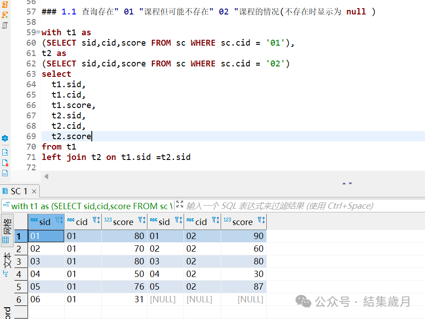Open filter on highlighted sid column header
The height and width of the screenshot is (319, 425).
(59, 220)
